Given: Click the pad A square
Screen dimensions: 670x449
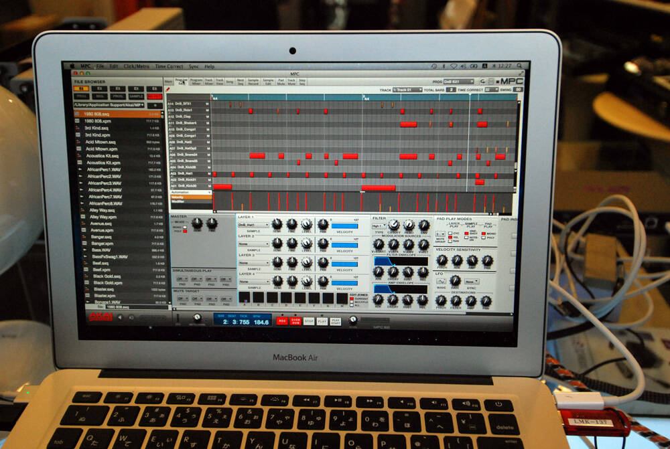Looking at the screenshot, I should [245, 298].
